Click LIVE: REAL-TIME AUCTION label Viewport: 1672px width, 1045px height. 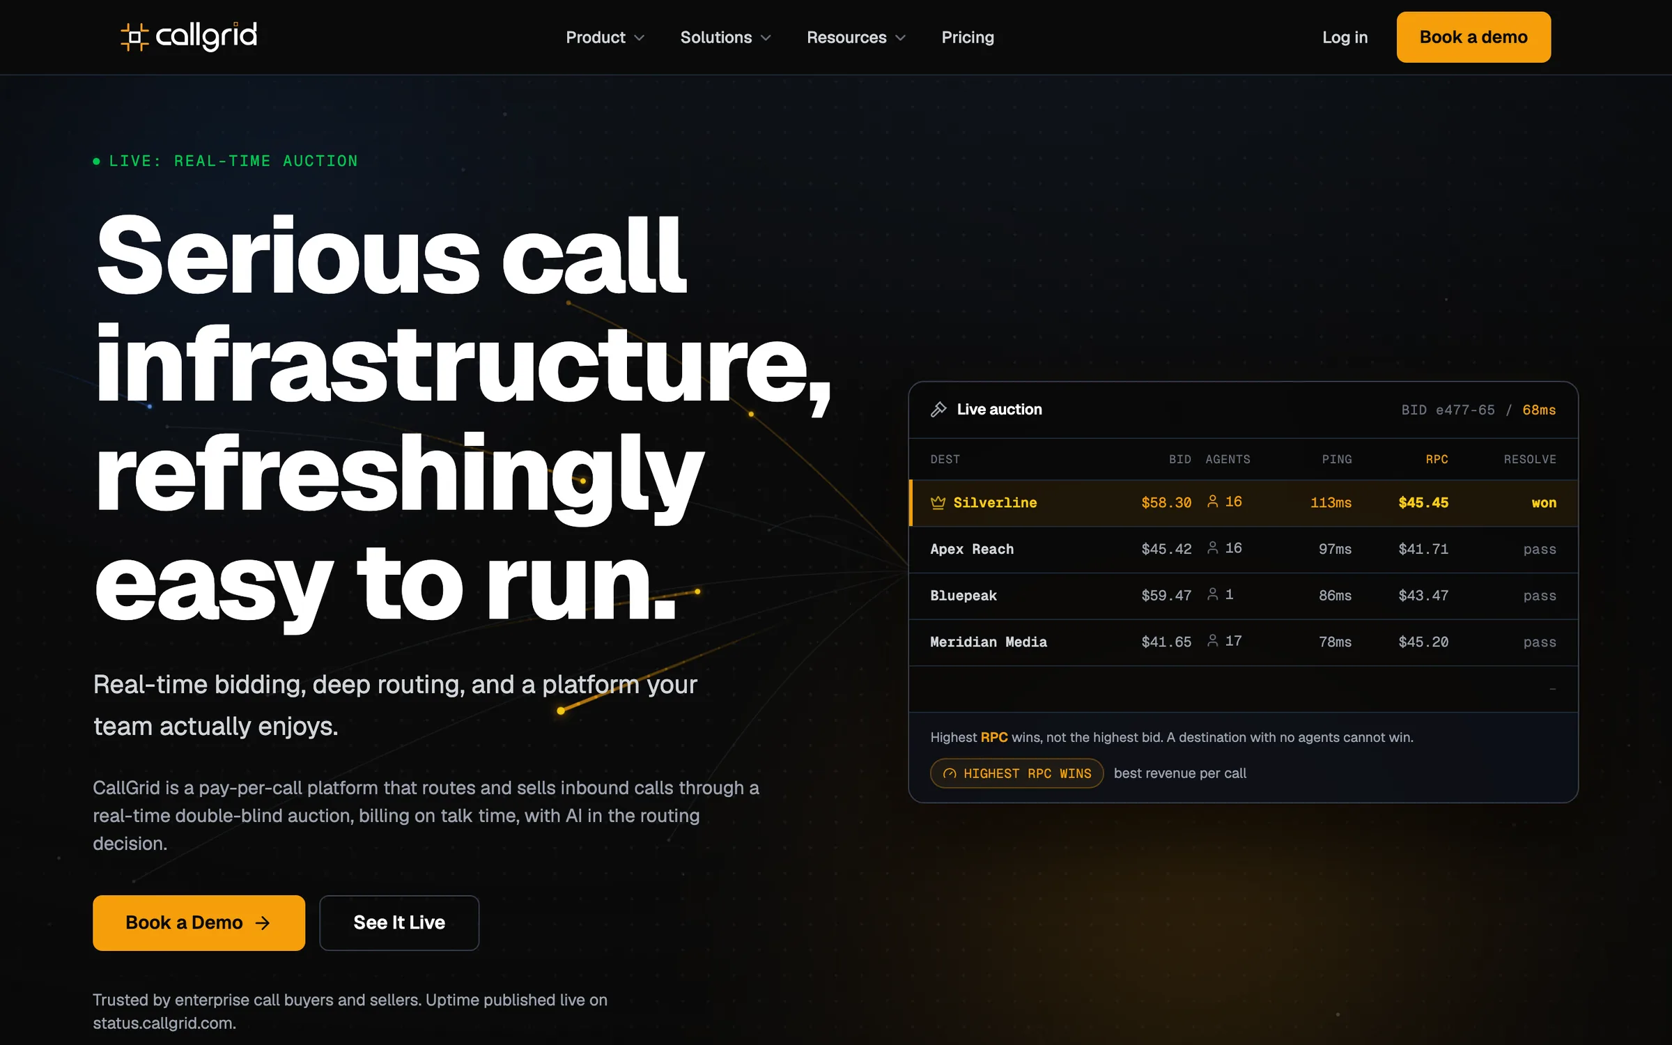pyautogui.click(x=233, y=161)
